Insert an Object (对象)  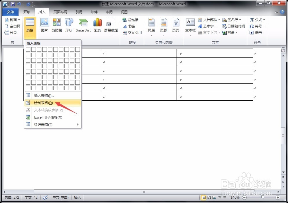click(x=230, y=32)
